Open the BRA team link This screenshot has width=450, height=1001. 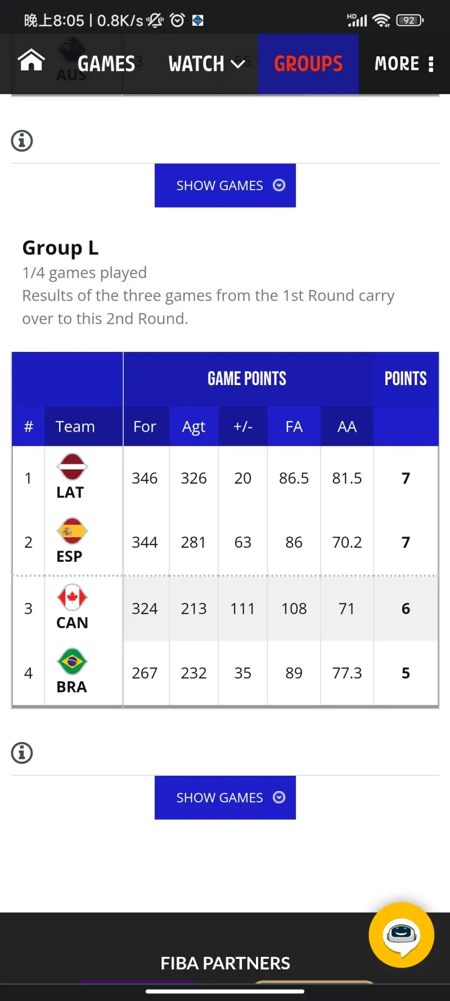tap(71, 687)
